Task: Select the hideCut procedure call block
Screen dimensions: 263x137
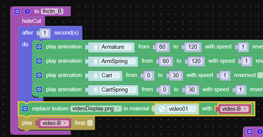Action: click(32, 21)
